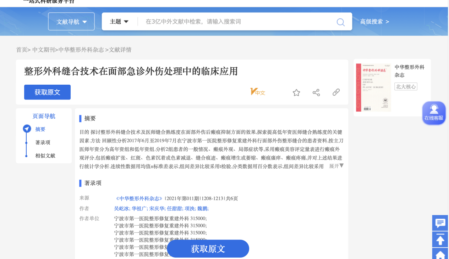Click the 页面导航 heading
Image resolution: width=449 pixels, height=259 pixels.
click(44, 116)
